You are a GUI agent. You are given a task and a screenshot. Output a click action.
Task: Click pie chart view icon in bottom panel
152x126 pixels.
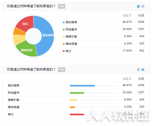point(138,69)
